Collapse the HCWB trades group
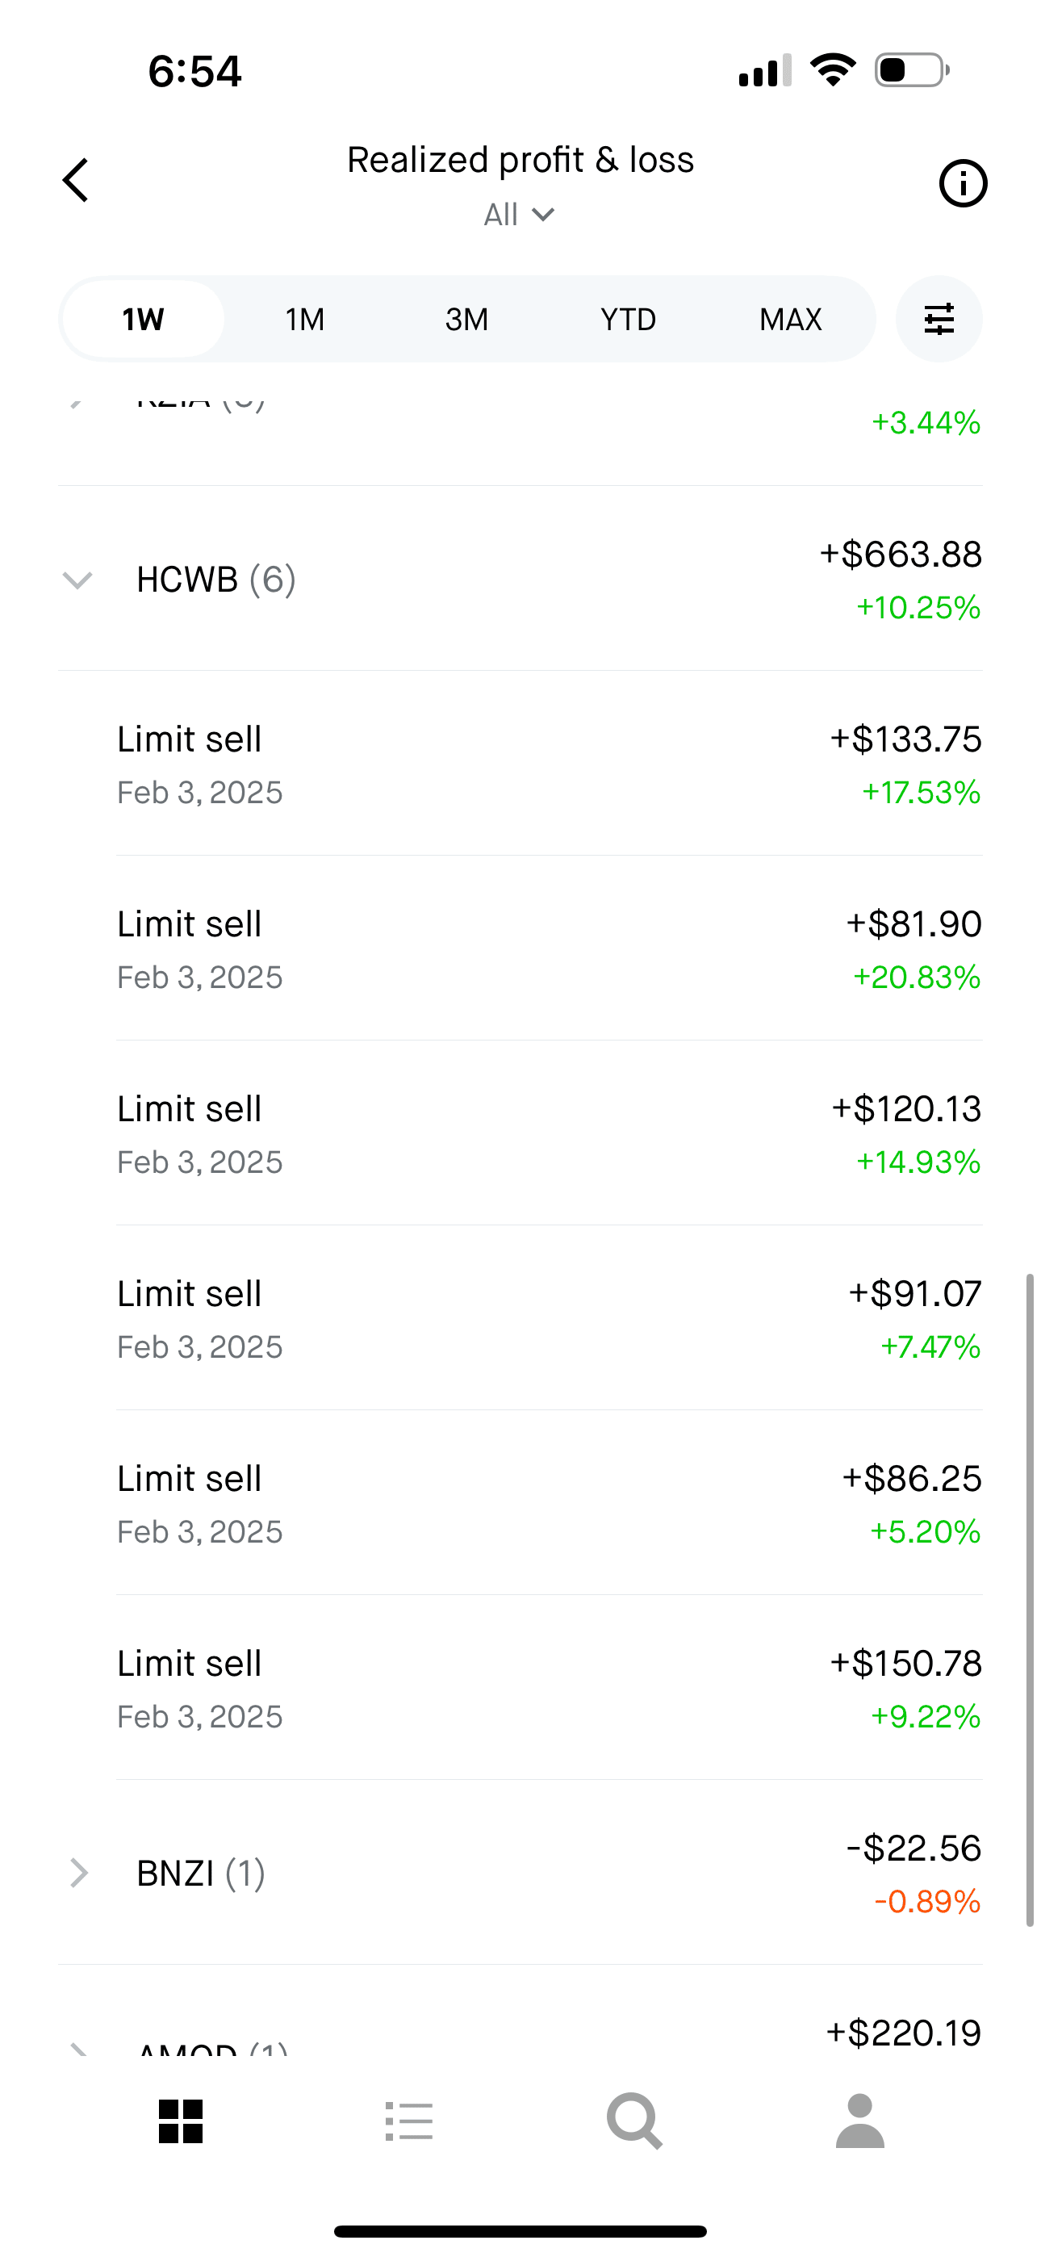 (78, 580)
